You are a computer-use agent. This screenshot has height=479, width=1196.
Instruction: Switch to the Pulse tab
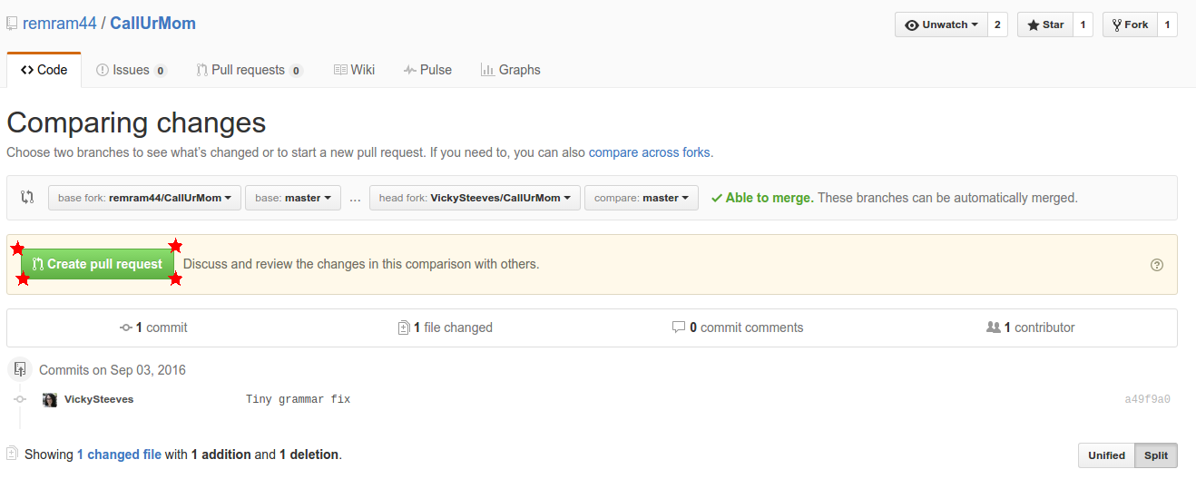(427, 70)
